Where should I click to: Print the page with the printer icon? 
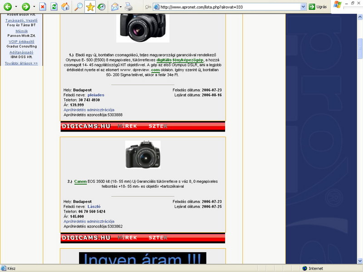[x=128, y=7]
